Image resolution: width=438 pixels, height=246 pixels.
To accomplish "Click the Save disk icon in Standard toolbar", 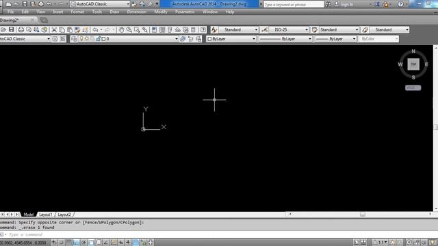I will [11, 29].
